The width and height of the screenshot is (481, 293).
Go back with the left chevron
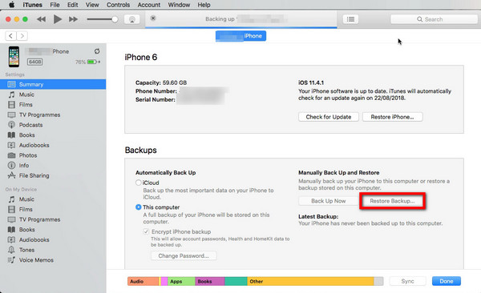[10, 36]
